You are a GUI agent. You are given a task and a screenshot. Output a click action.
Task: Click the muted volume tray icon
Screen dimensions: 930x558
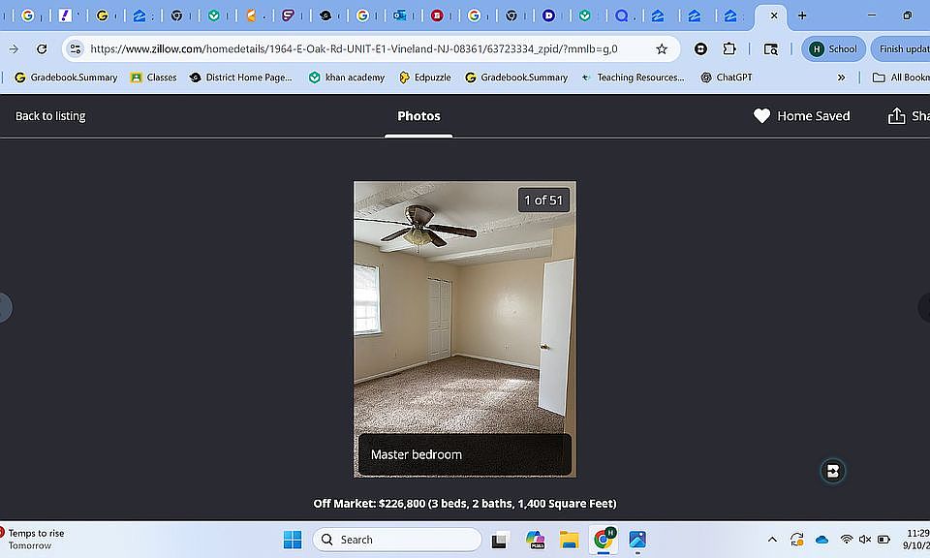pos(865,540)
